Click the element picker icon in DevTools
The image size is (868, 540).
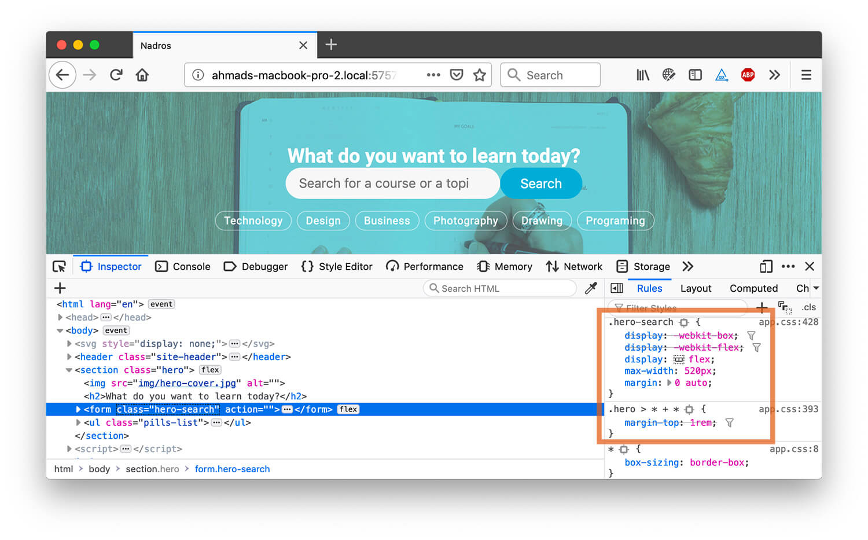click(59, 266)
